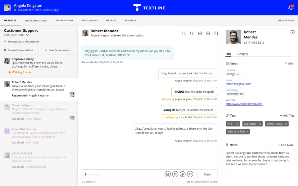The image size is (298, 186).
Task: Open the contact card chevron dropdown
Action: pos(292,32)
